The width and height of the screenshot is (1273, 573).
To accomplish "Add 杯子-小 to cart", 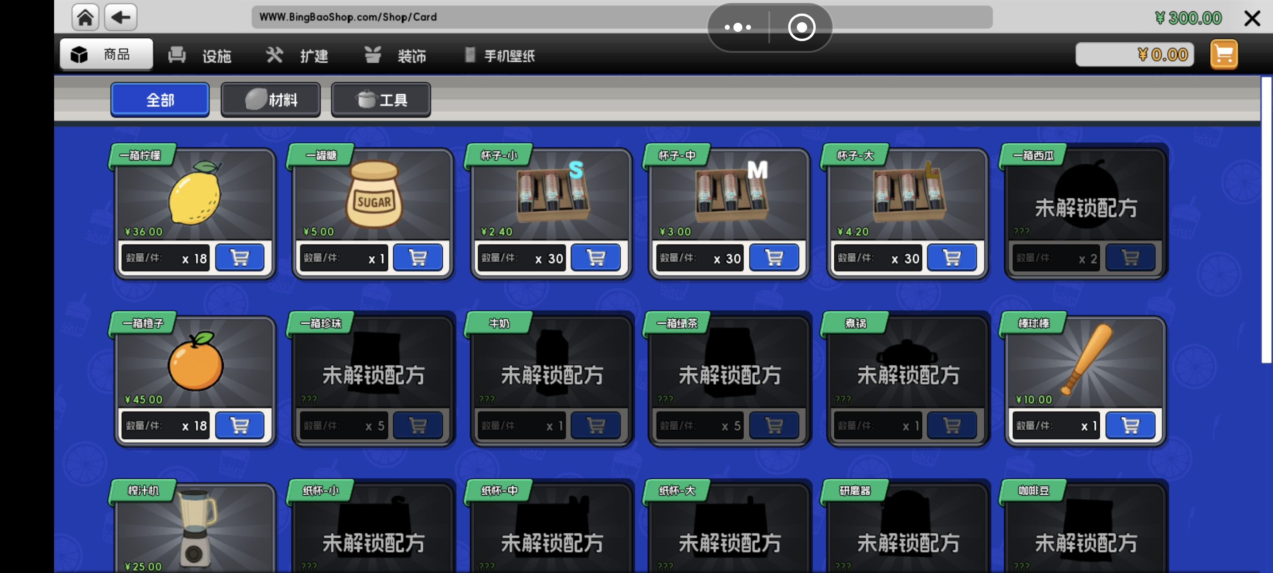I will click(596, 257).
